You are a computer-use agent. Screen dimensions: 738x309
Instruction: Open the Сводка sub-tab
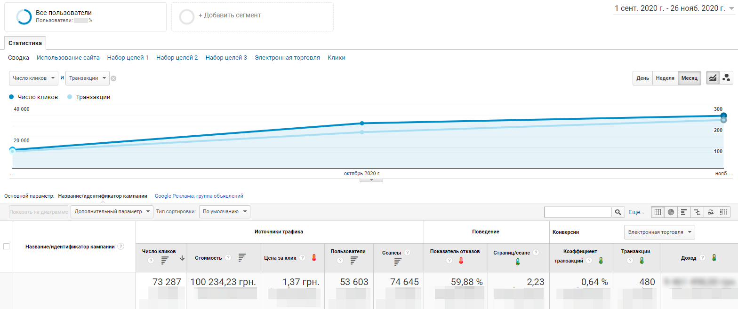click(19, 58)
